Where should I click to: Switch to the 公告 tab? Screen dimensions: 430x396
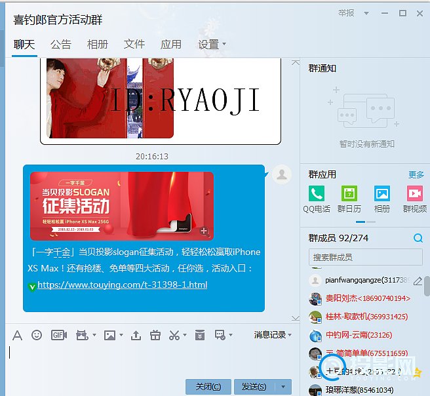tap(61, 45)
